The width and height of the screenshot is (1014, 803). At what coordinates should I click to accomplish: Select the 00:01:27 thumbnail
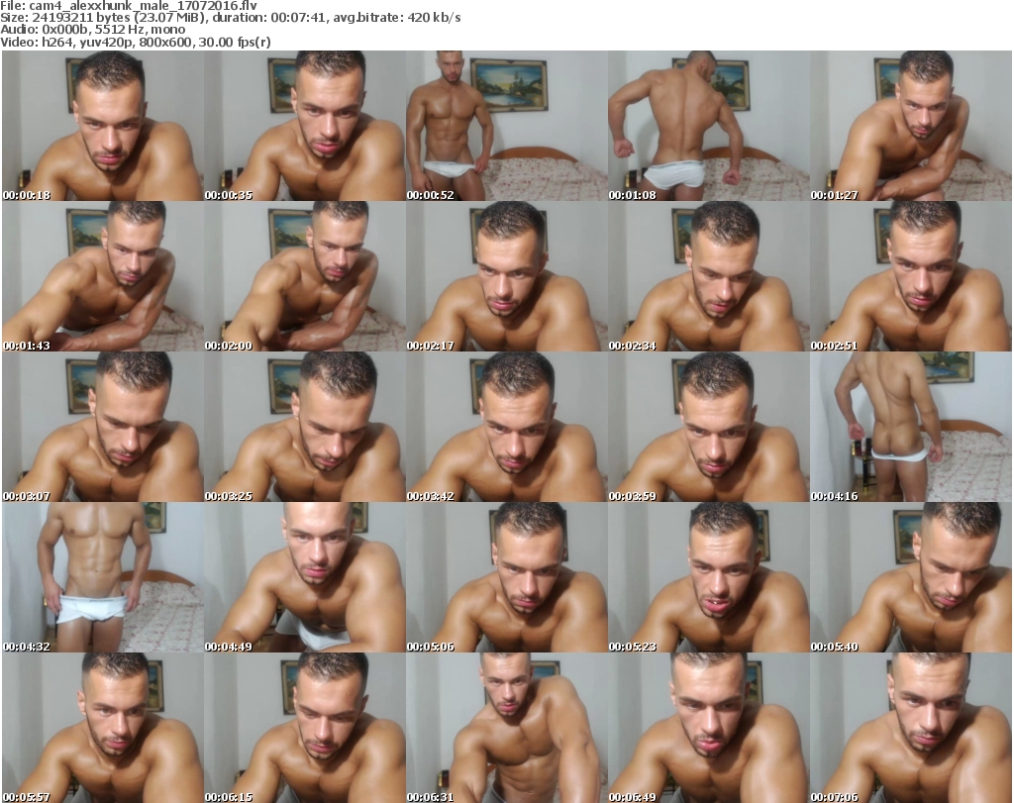pos(911,126)
